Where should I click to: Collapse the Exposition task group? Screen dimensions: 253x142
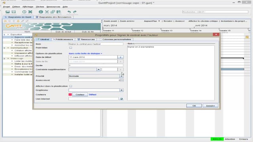point(4,34)
